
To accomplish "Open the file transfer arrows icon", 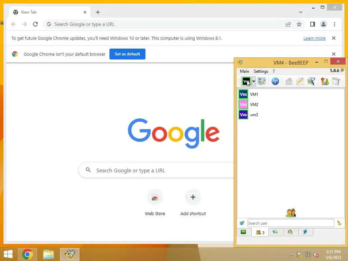I will pyautogui.click(x=325, y=81).
